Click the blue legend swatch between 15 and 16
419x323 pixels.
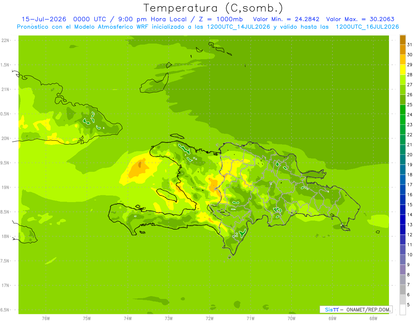pos(403,200)
